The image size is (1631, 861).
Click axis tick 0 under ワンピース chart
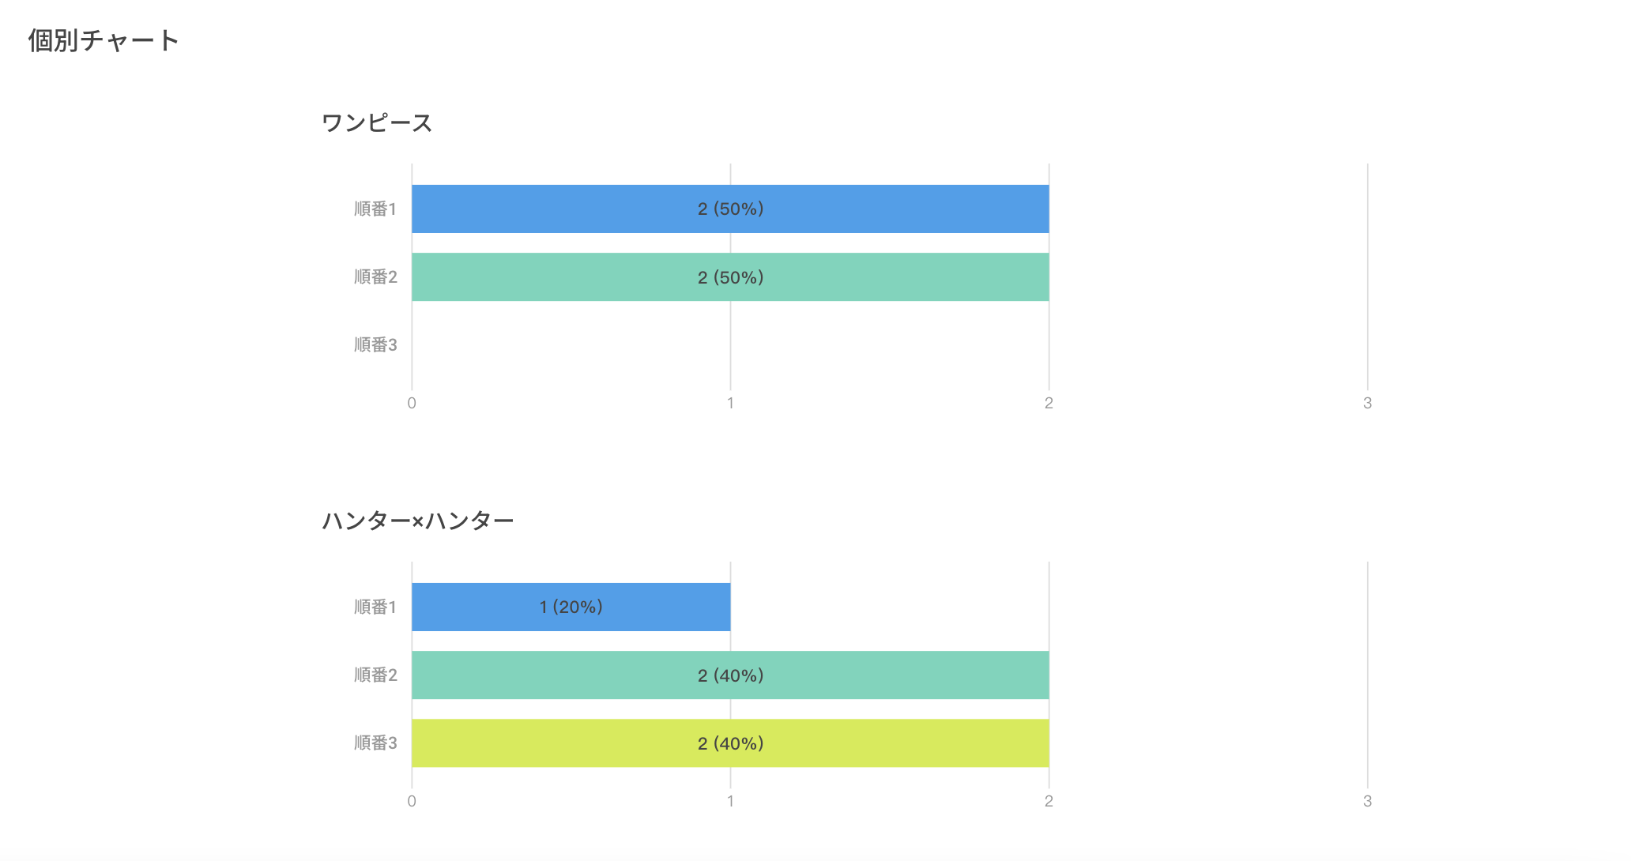[x=412, y=404]
